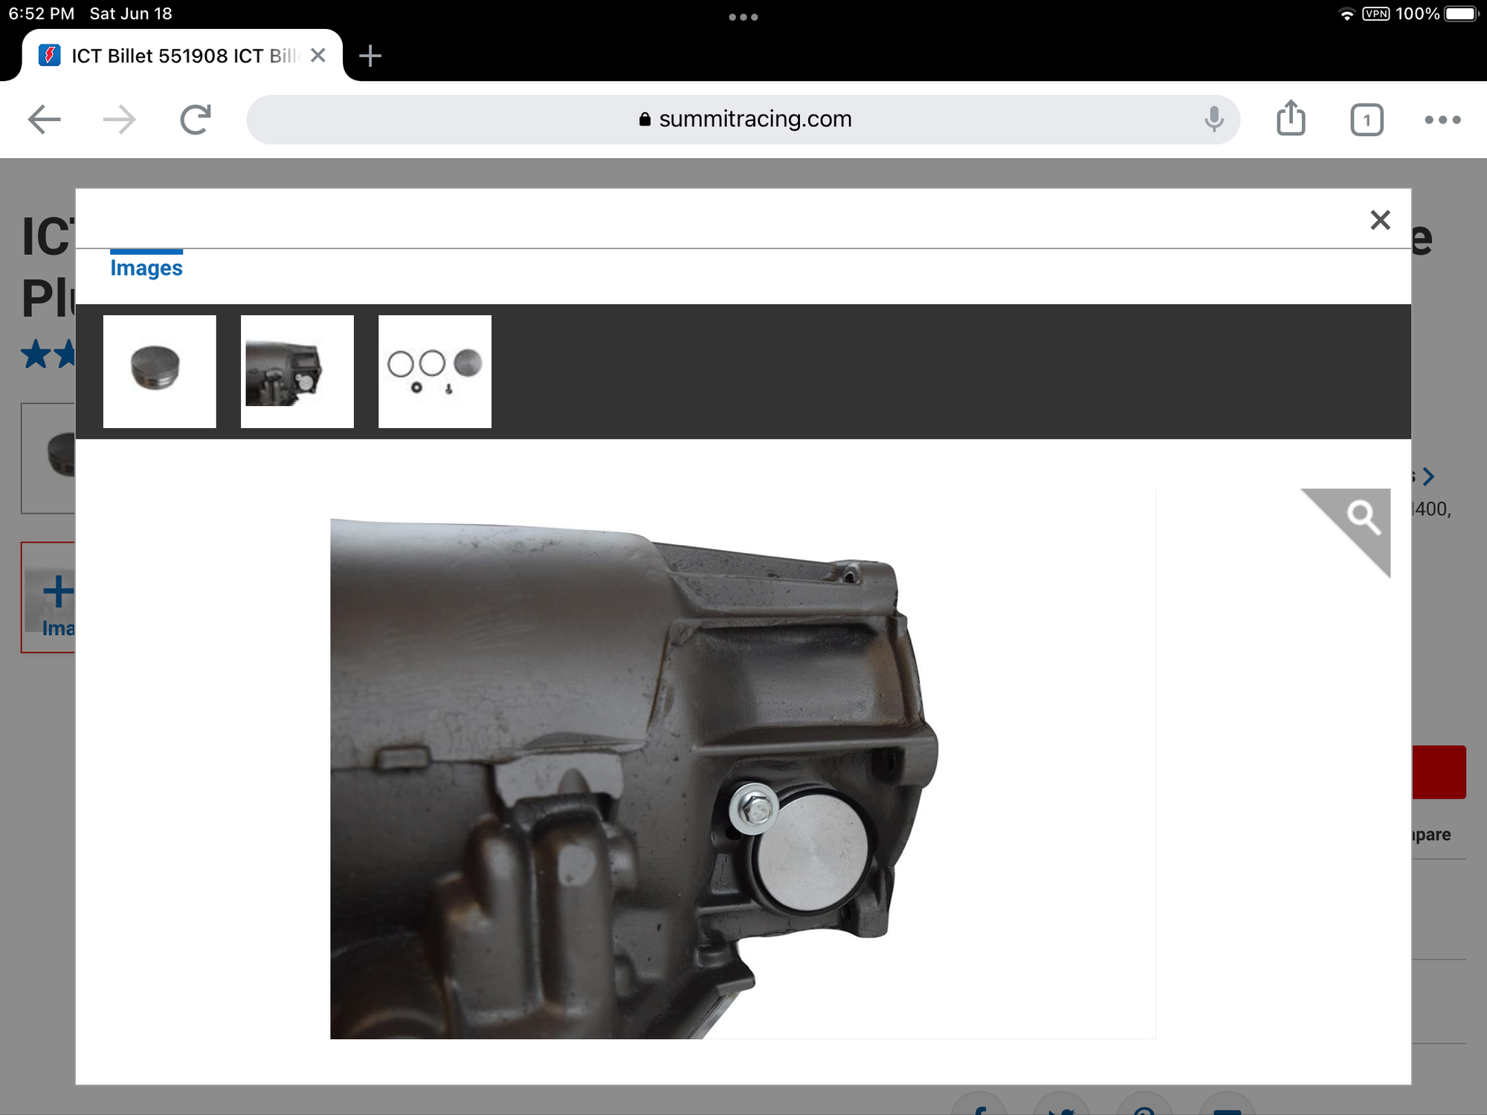Tap the browser back arrow
The width and height of the screenshot is (1487, 1115).
pos(44,119)
